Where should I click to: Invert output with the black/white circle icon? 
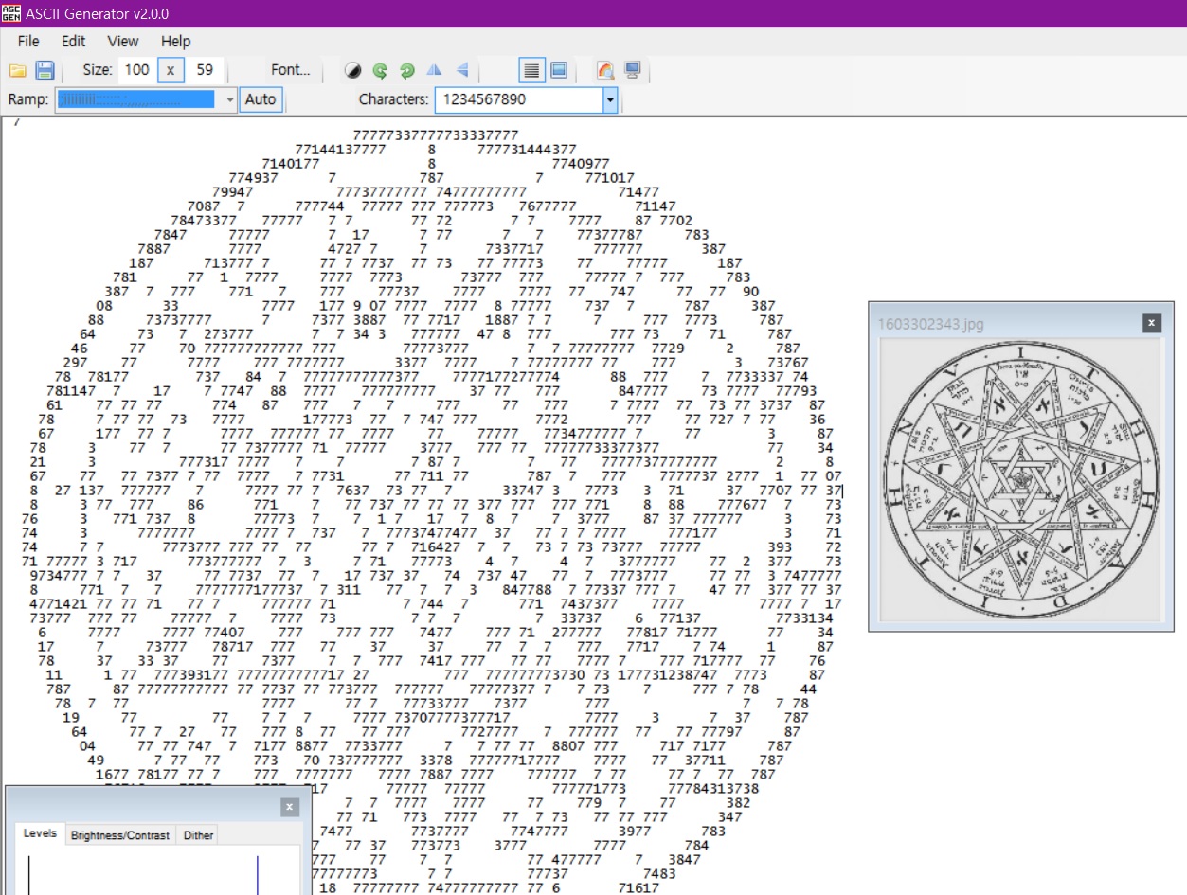[352, 70]
